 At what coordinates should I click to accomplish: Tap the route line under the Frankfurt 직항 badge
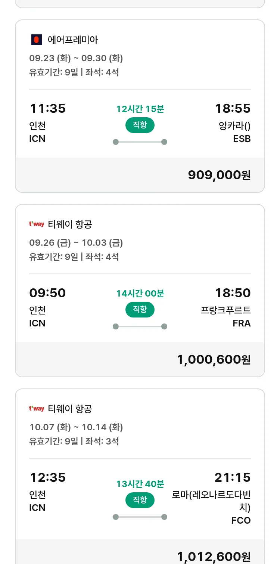(140, 326)
